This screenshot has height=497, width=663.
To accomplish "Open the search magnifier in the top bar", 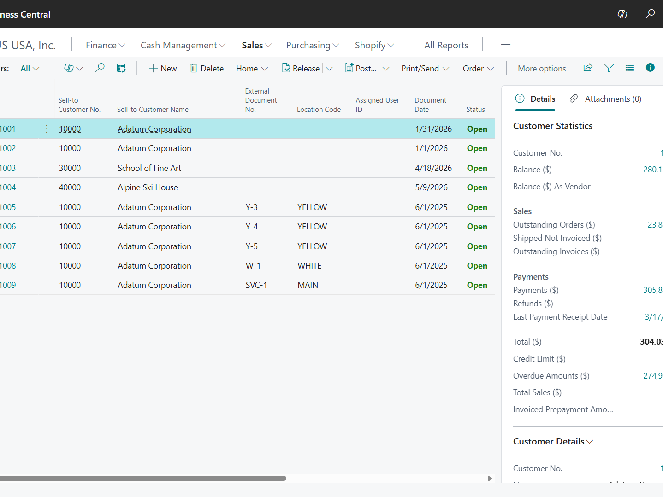I will click(650, 14).
